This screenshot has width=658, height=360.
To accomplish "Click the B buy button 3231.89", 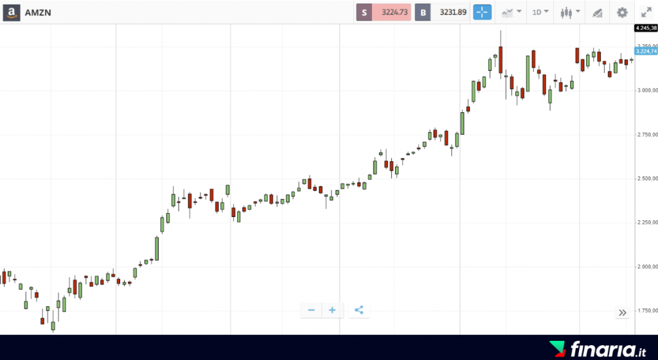I will (442, 12).
